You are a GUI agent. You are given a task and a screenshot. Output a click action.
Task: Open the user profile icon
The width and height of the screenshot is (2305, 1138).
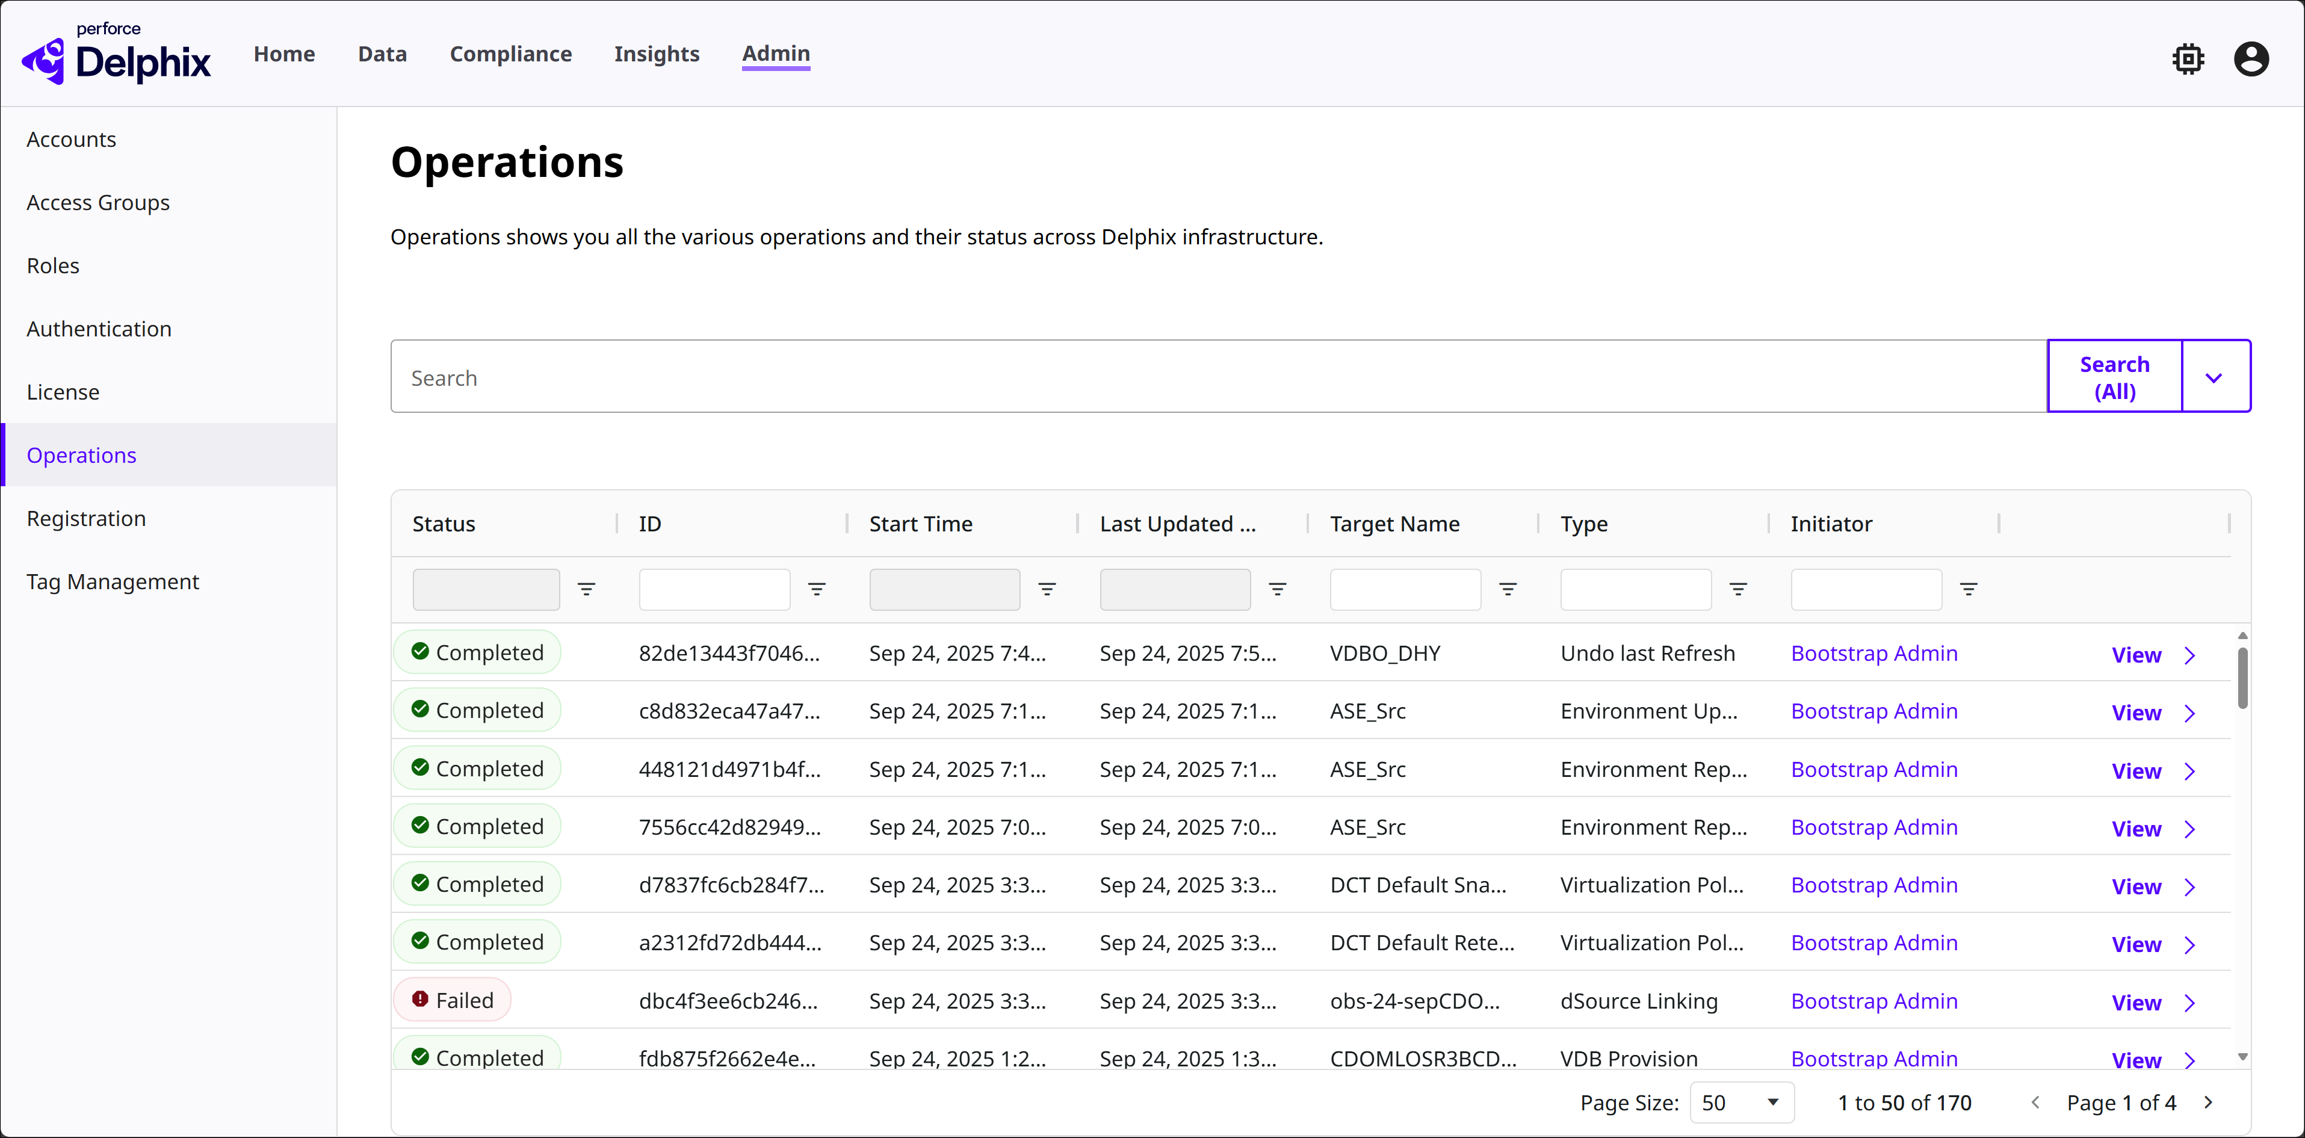coord(2250,59)
